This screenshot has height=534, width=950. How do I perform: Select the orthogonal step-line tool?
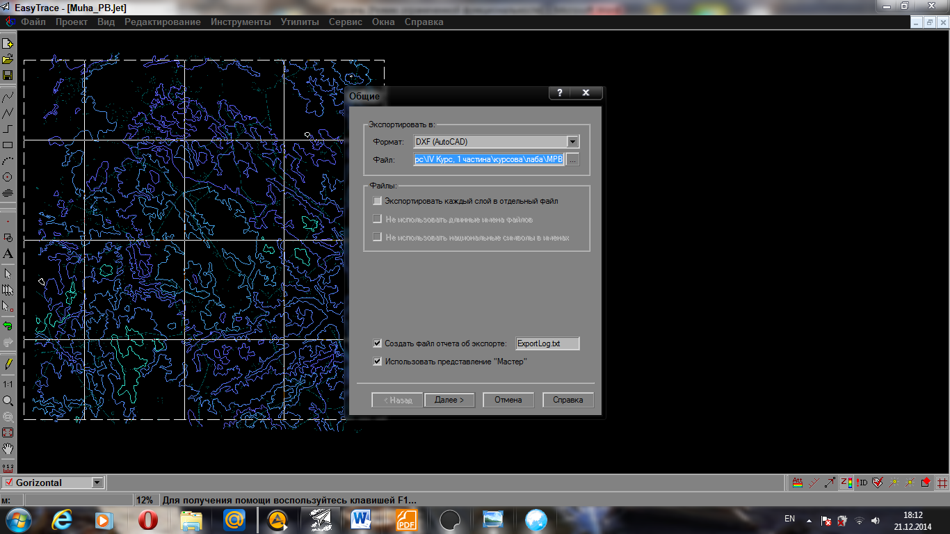click(x=8, y=129)
